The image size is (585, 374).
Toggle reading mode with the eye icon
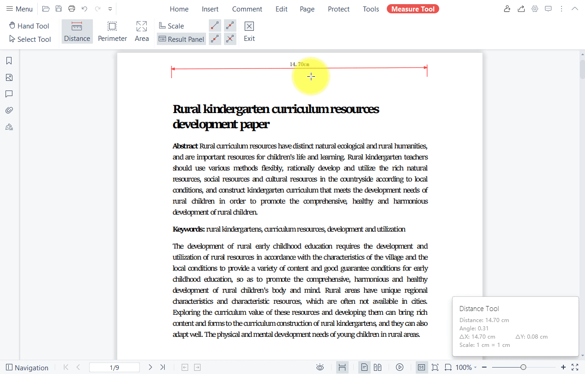pos(320,367)
